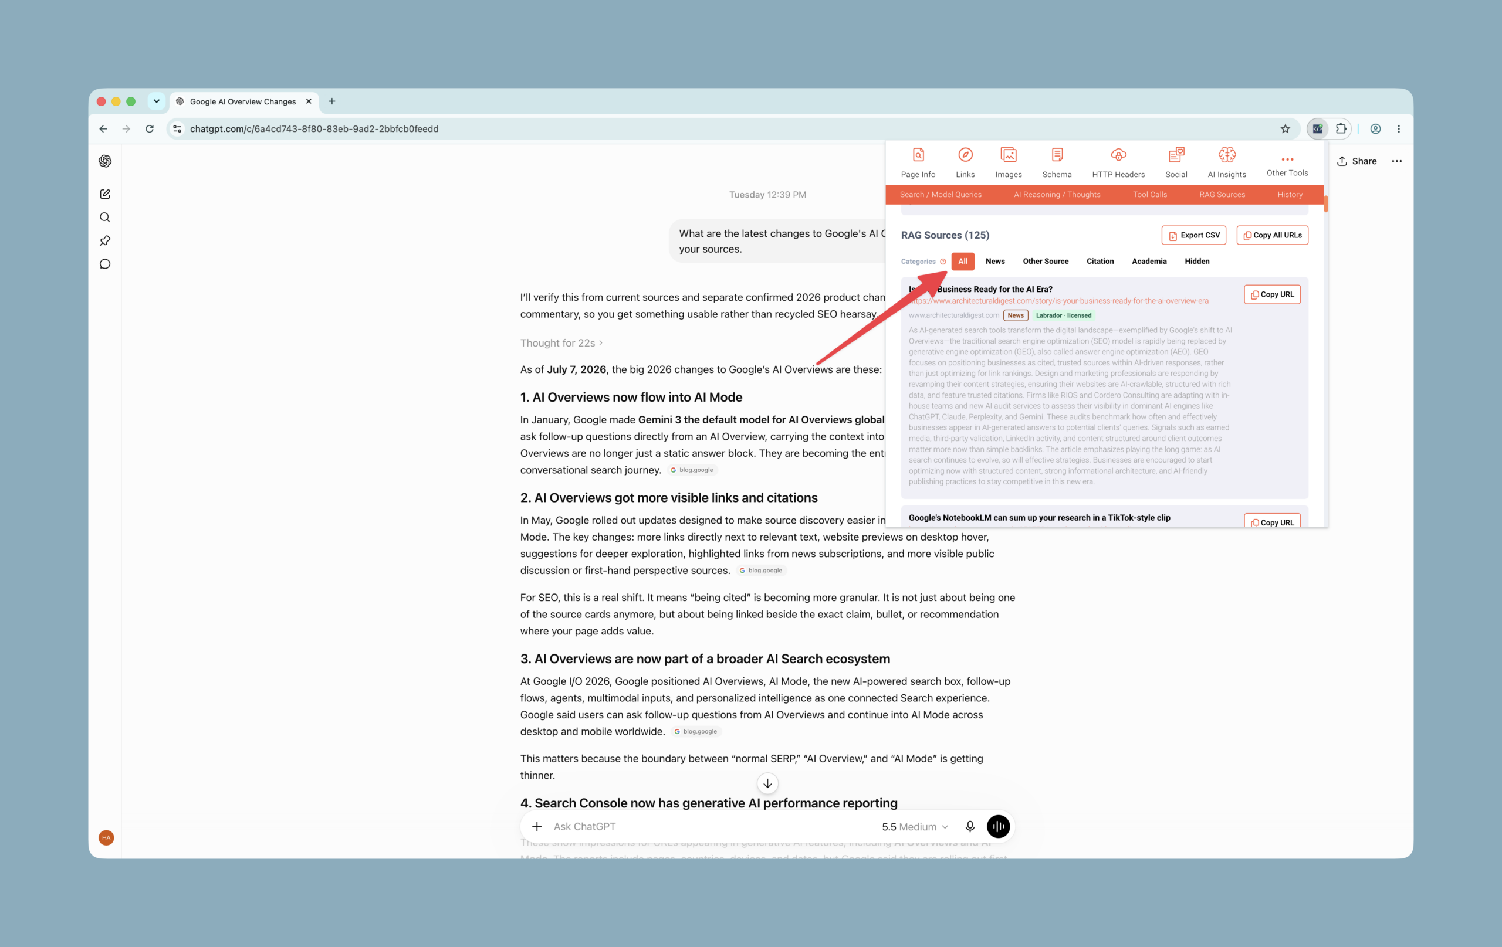Viewport: 1502px width, 947px height.
Task: Filter sources by Hidden category
Action: tap(1197, 261)
